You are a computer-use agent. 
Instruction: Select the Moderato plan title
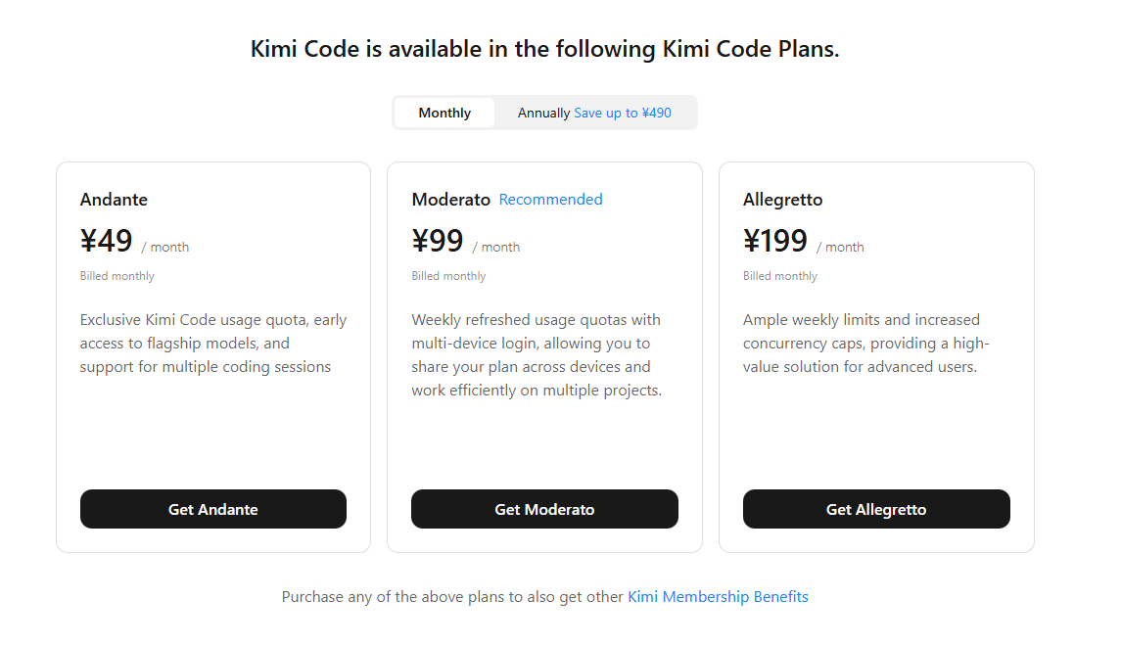pyautogui.click(x=451, y=200)
